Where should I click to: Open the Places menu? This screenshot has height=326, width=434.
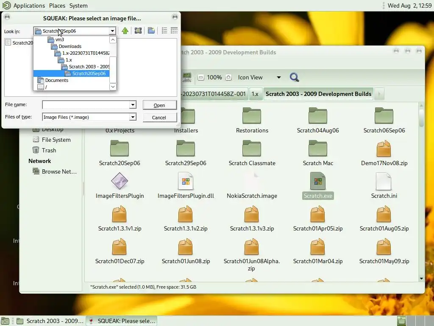57,6
